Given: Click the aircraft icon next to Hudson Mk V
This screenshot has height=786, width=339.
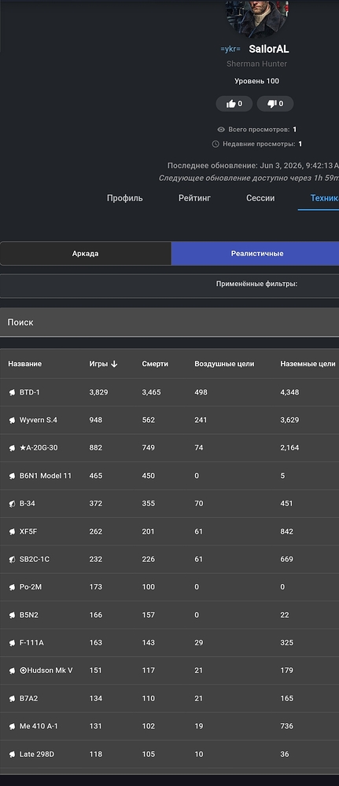Looking at the screenshot, I should tap(12, 670).
